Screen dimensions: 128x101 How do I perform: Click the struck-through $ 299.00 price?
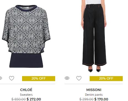point(86,99)
